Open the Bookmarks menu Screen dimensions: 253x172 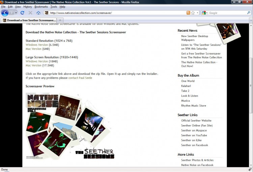coord(41,7)
